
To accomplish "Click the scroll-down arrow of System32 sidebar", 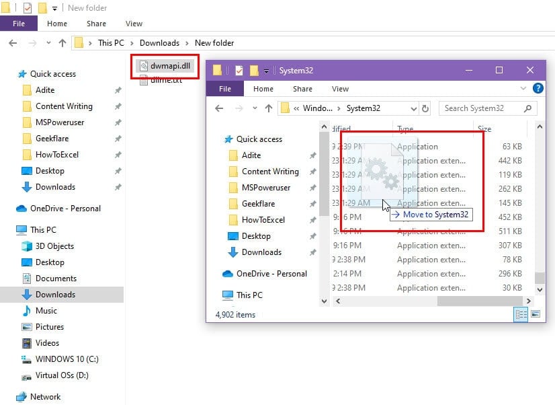I will pyautogui.click(x=324, y=301).
